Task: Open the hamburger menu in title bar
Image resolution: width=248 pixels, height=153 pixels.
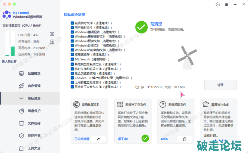Action: 226,5
